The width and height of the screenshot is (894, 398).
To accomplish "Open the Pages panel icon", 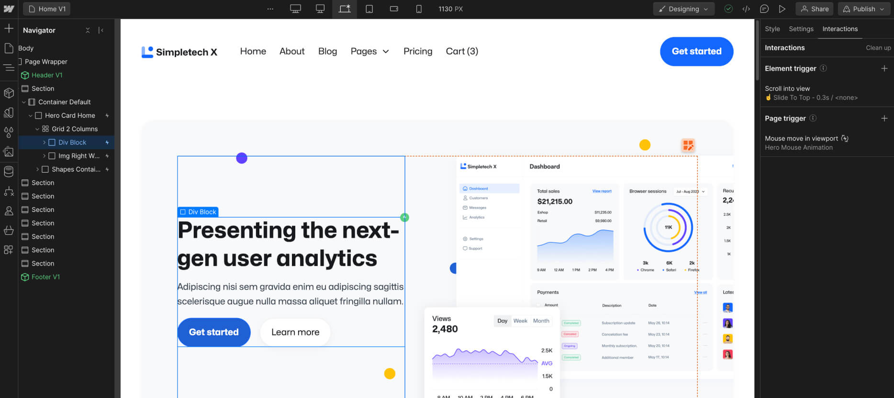I will [x=9, y=48].
